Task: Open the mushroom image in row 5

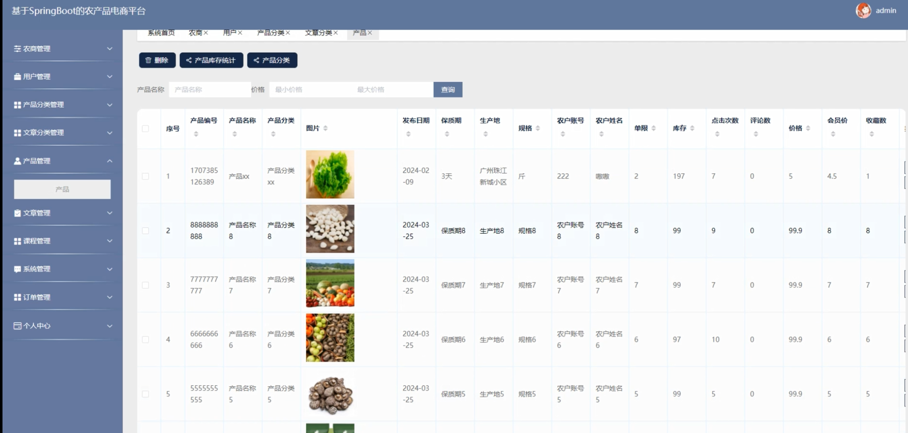Action: [x=330, y=395]
